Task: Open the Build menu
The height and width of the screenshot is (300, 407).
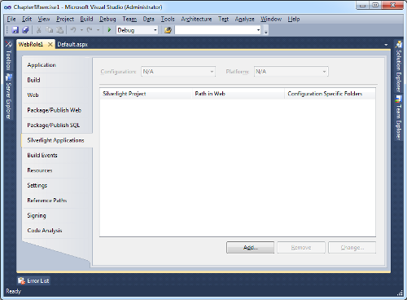Action: pos(86,19)
